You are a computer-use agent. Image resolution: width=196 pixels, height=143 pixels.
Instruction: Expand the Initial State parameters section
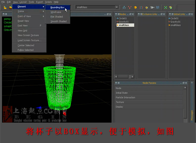pyautogui.click(x=149, y=93)
